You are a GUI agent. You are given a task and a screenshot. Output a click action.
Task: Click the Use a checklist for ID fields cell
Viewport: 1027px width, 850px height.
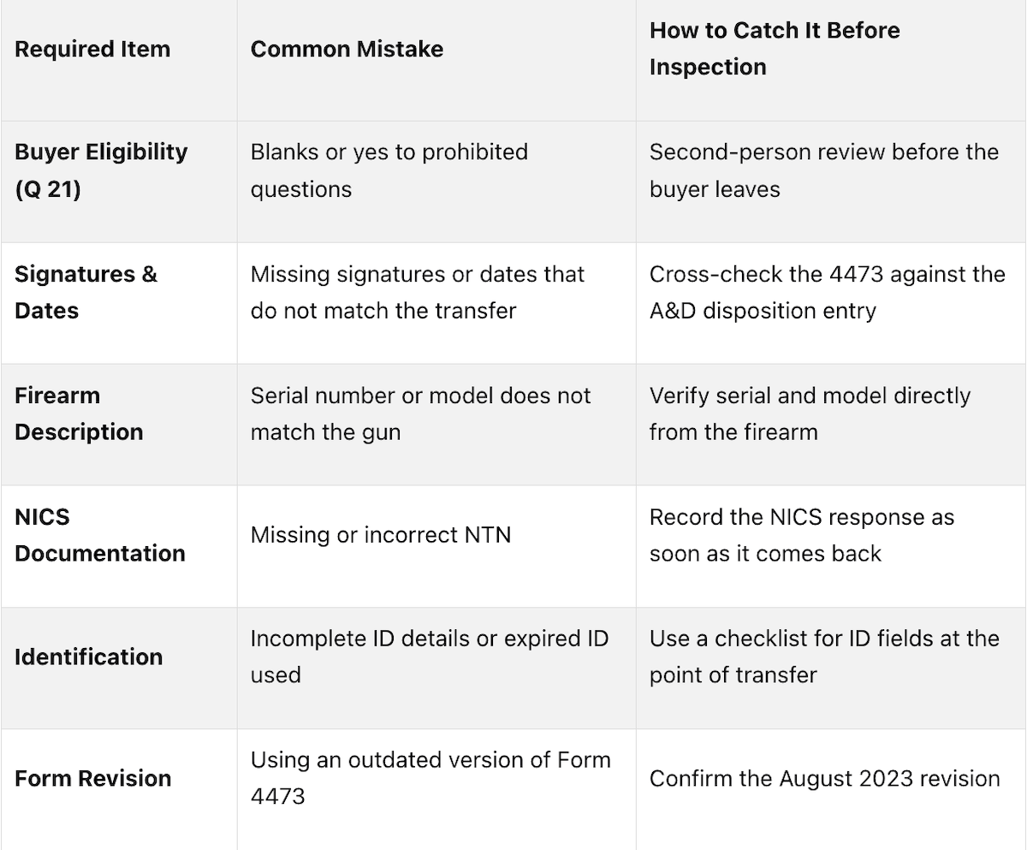(x=824, y=657)
